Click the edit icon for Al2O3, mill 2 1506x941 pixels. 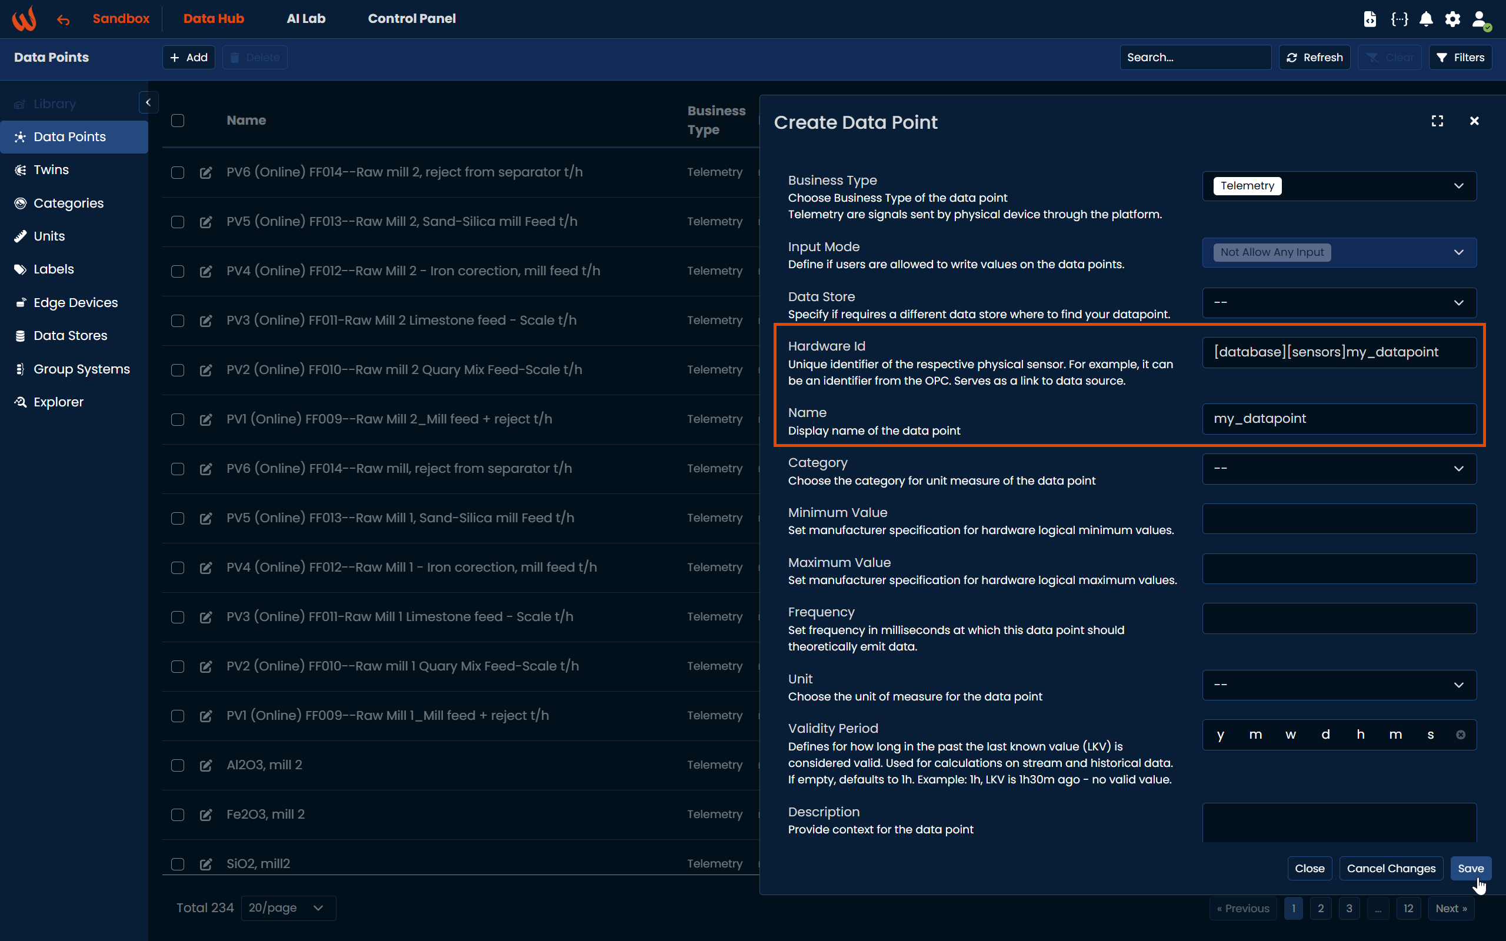(206, 765)
